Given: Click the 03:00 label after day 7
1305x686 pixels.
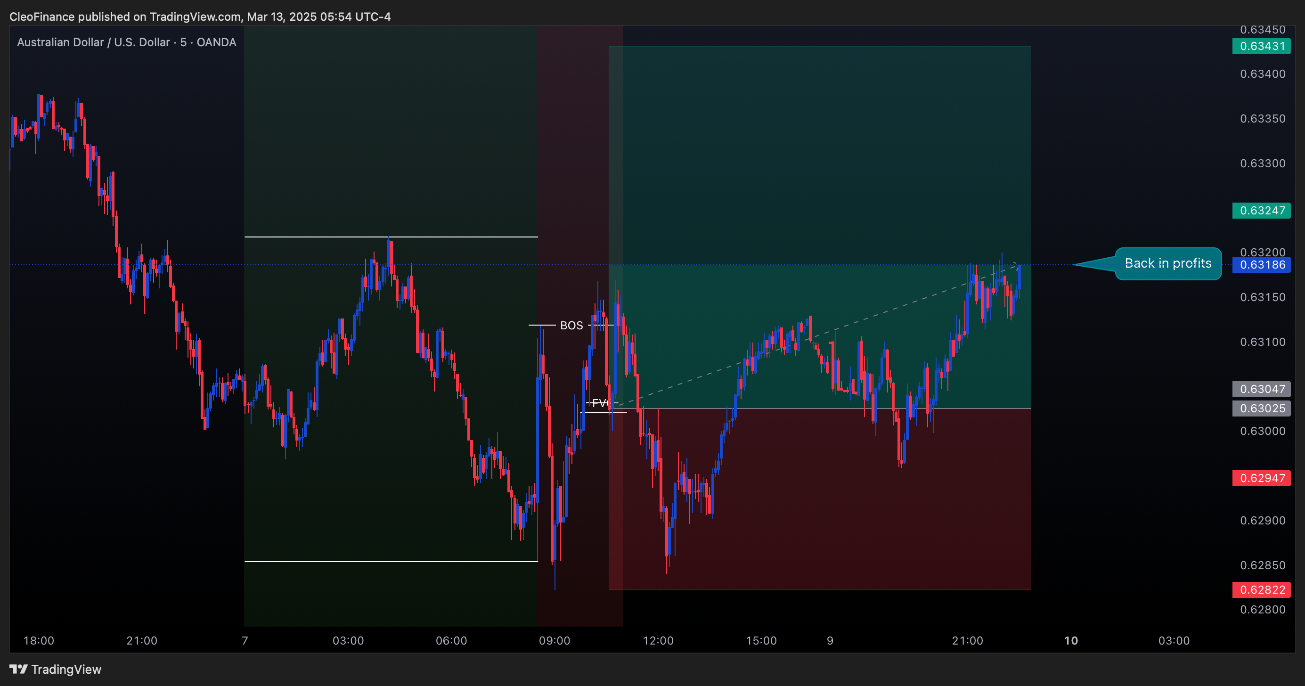Looking at the screenshot, I should click(x=348, y=640).
